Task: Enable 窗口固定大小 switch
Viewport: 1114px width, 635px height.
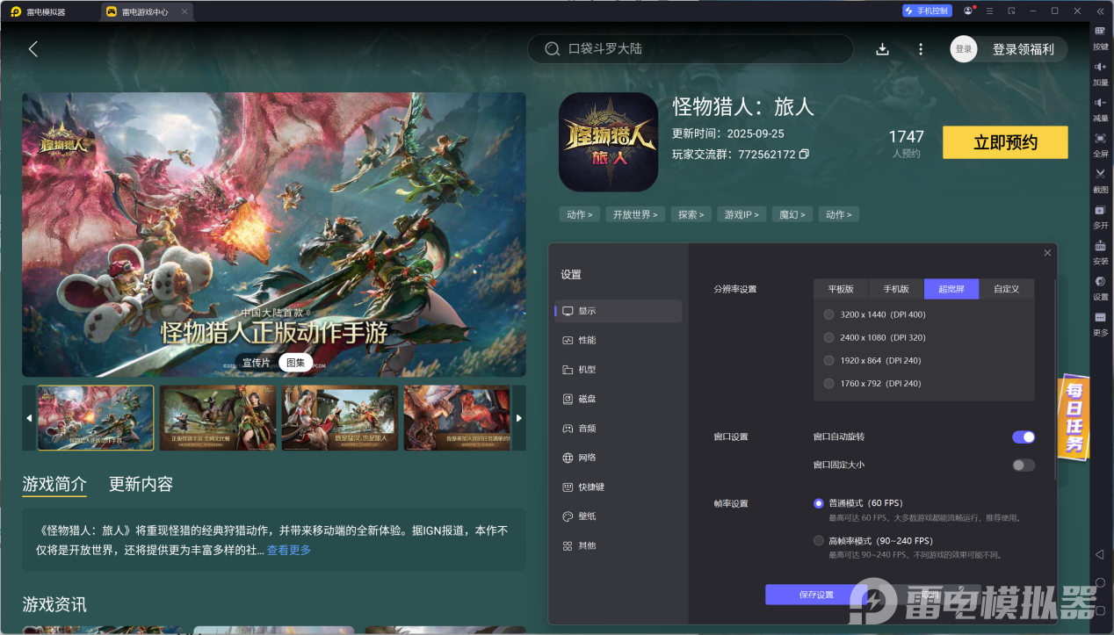Action: (1024, 465)
